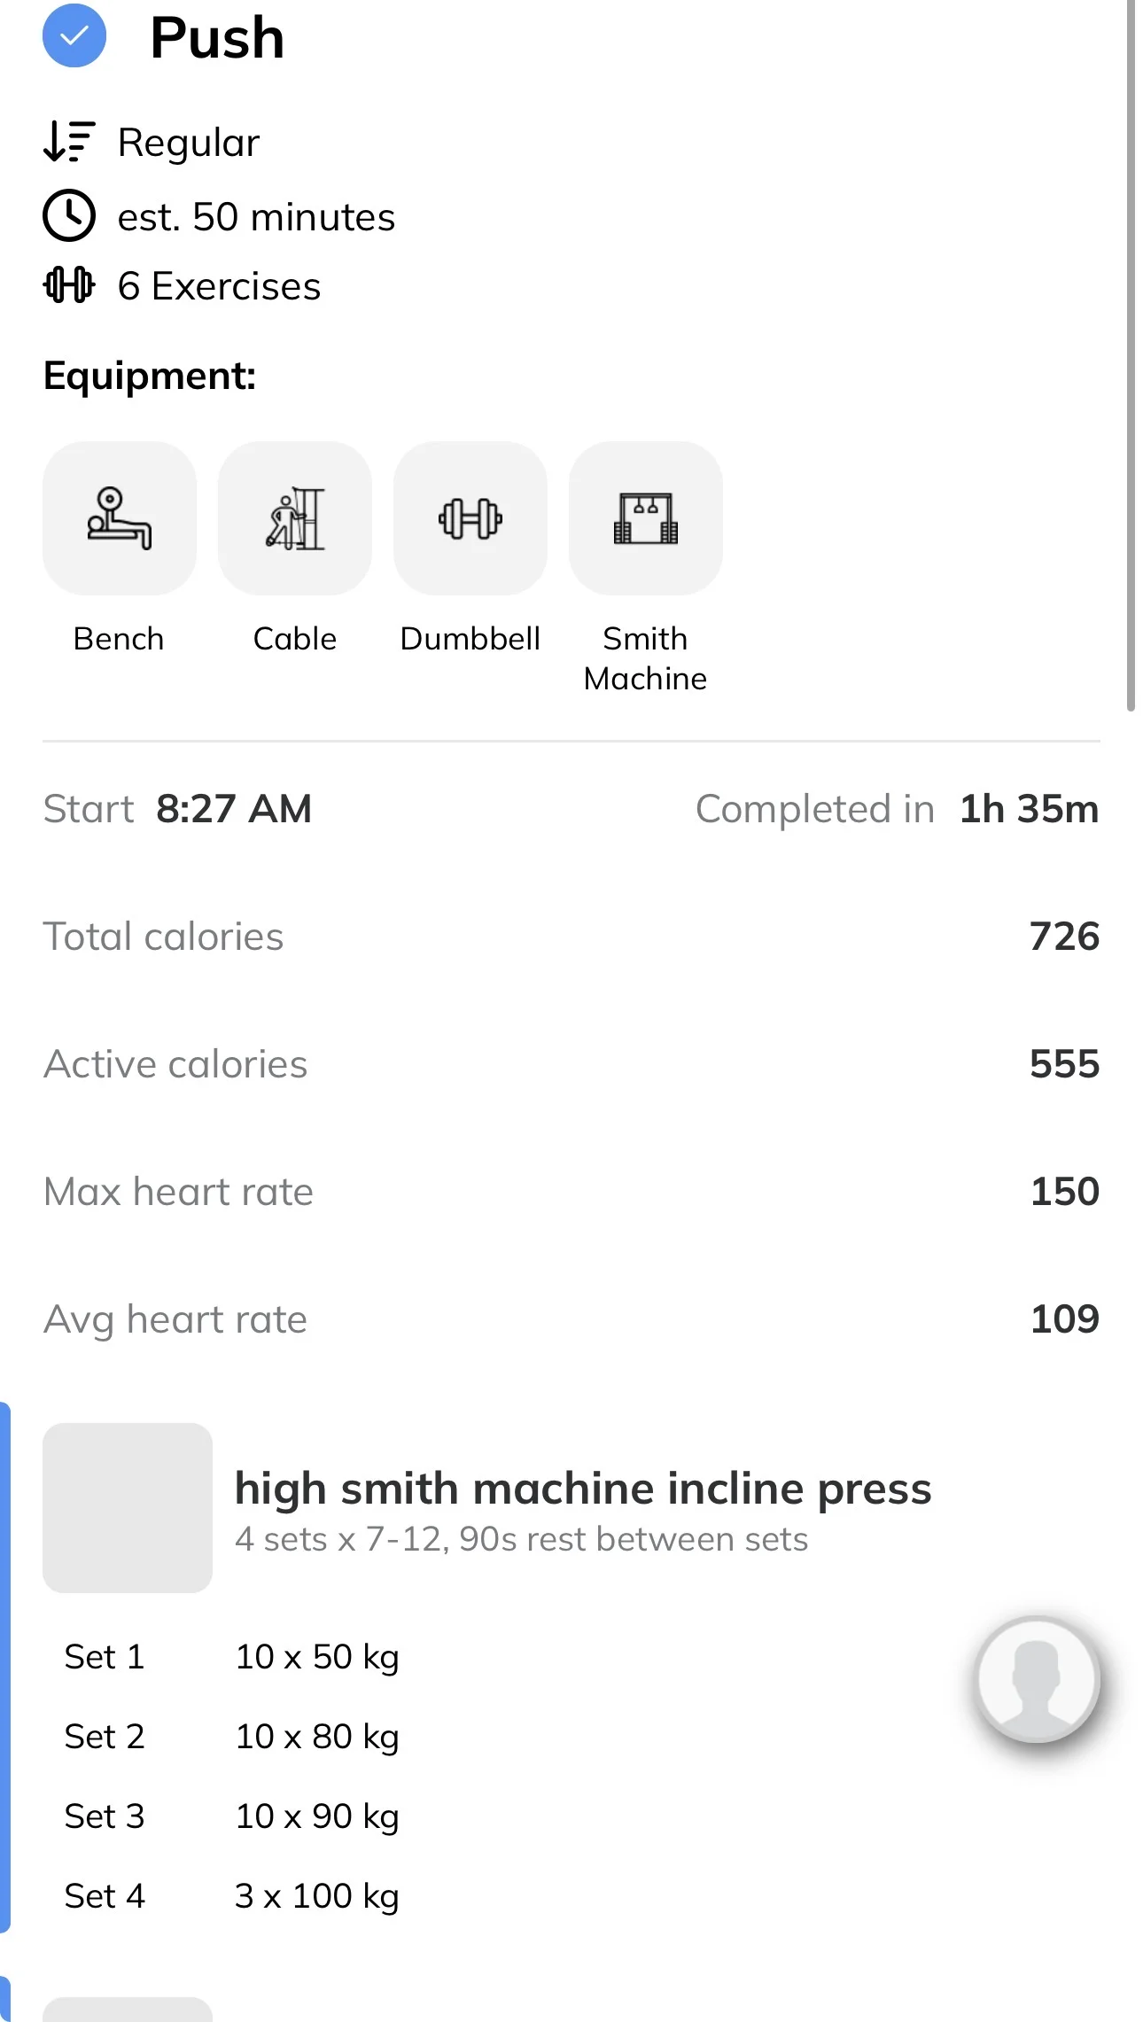Image resolution: width=1143 pixels, height=2022 pixels.
Task: Tap the Completed in 1h 35m value
Action: tap(1030, 809)
